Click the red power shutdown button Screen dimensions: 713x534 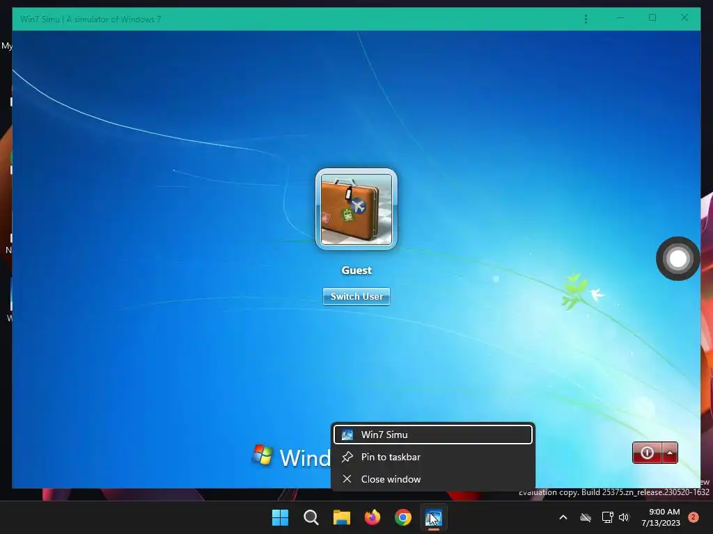click(x=647, y=453)
